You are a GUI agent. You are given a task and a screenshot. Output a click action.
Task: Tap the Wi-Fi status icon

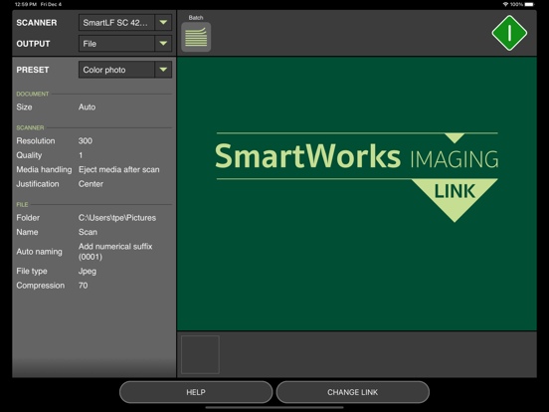pyautogui.click(x=505, y=4)
